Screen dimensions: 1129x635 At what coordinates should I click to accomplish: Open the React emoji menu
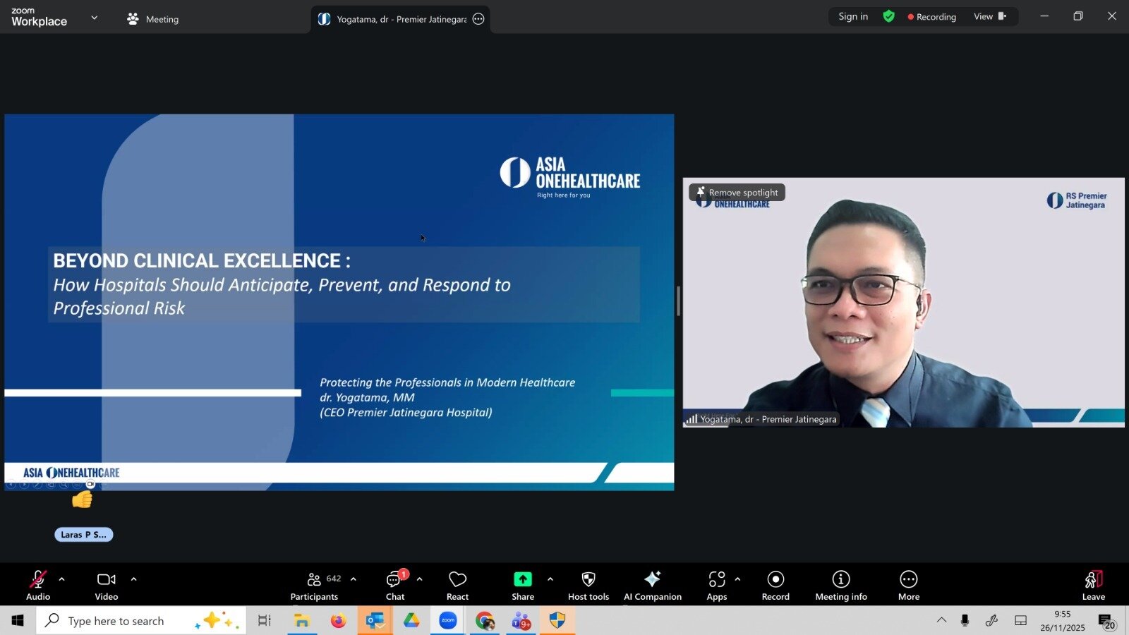coord(457,586)
